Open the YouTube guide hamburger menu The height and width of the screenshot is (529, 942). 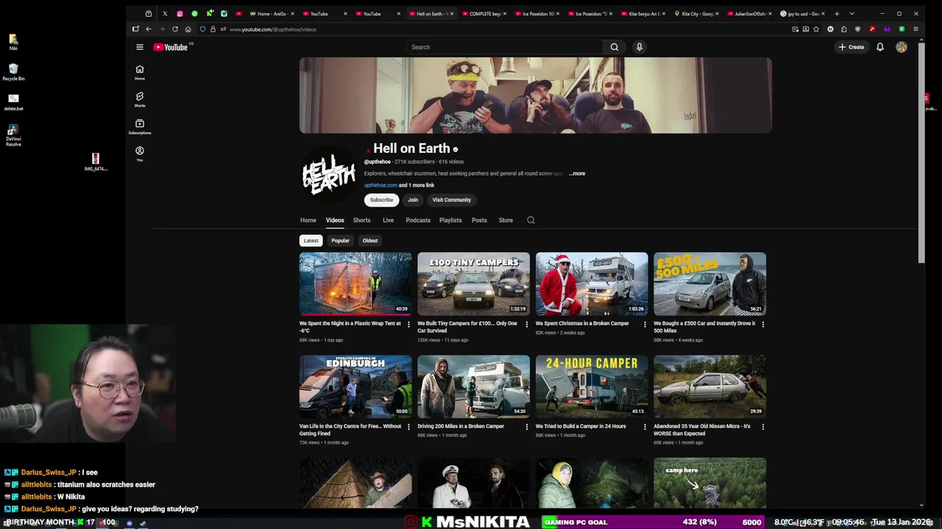[x=139, y=47]
